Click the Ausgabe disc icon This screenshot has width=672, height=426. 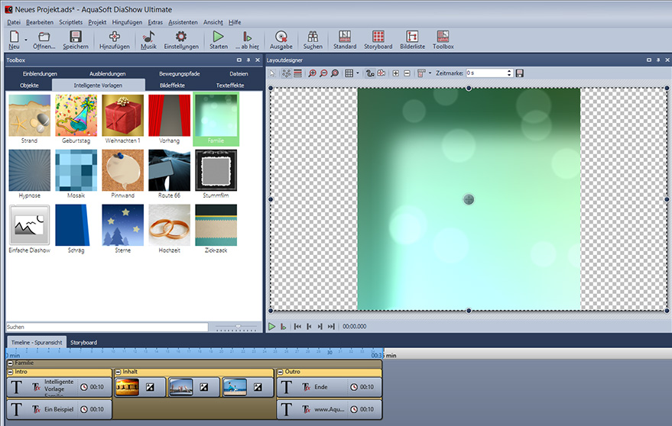281,40
